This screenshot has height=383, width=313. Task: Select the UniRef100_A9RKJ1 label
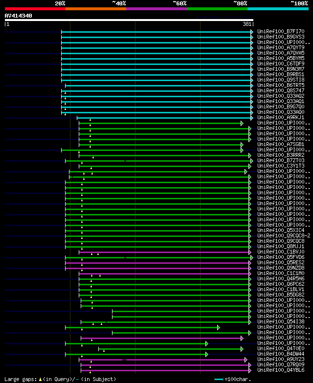[x=281, y=117]
